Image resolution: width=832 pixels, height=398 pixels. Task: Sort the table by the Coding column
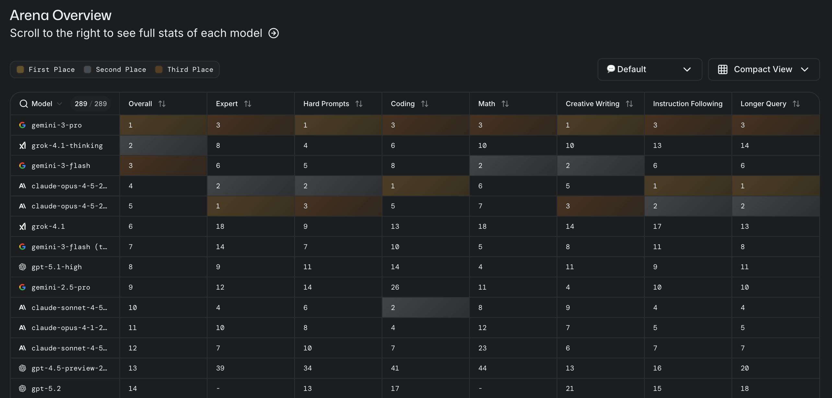[x=425, y=104]
